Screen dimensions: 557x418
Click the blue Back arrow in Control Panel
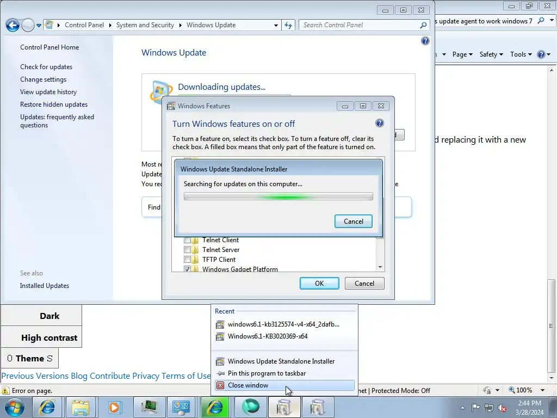[x=13, y=25]
